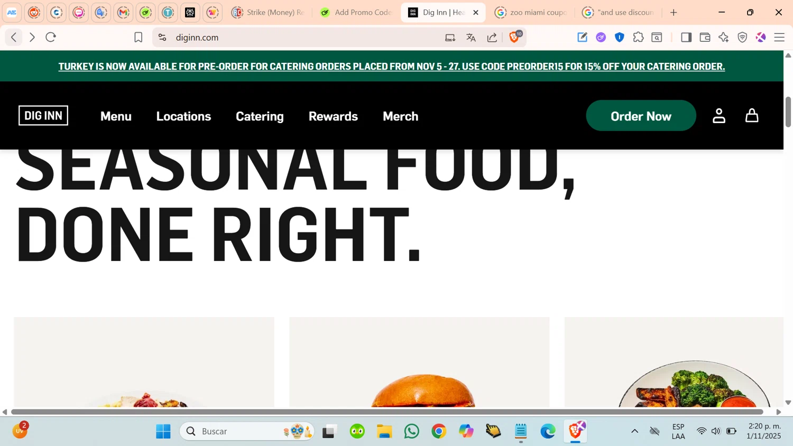Click the vertical page scrollbar thumb
793x446 pixels.
[x=788, y=111]
